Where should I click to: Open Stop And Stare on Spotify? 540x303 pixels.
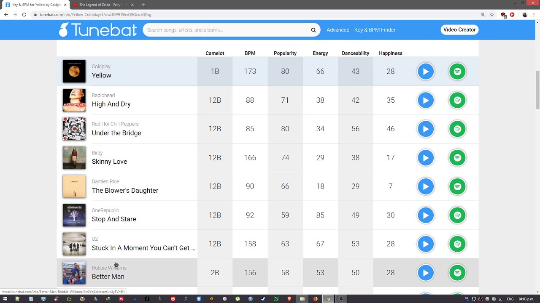pos(457,215)
